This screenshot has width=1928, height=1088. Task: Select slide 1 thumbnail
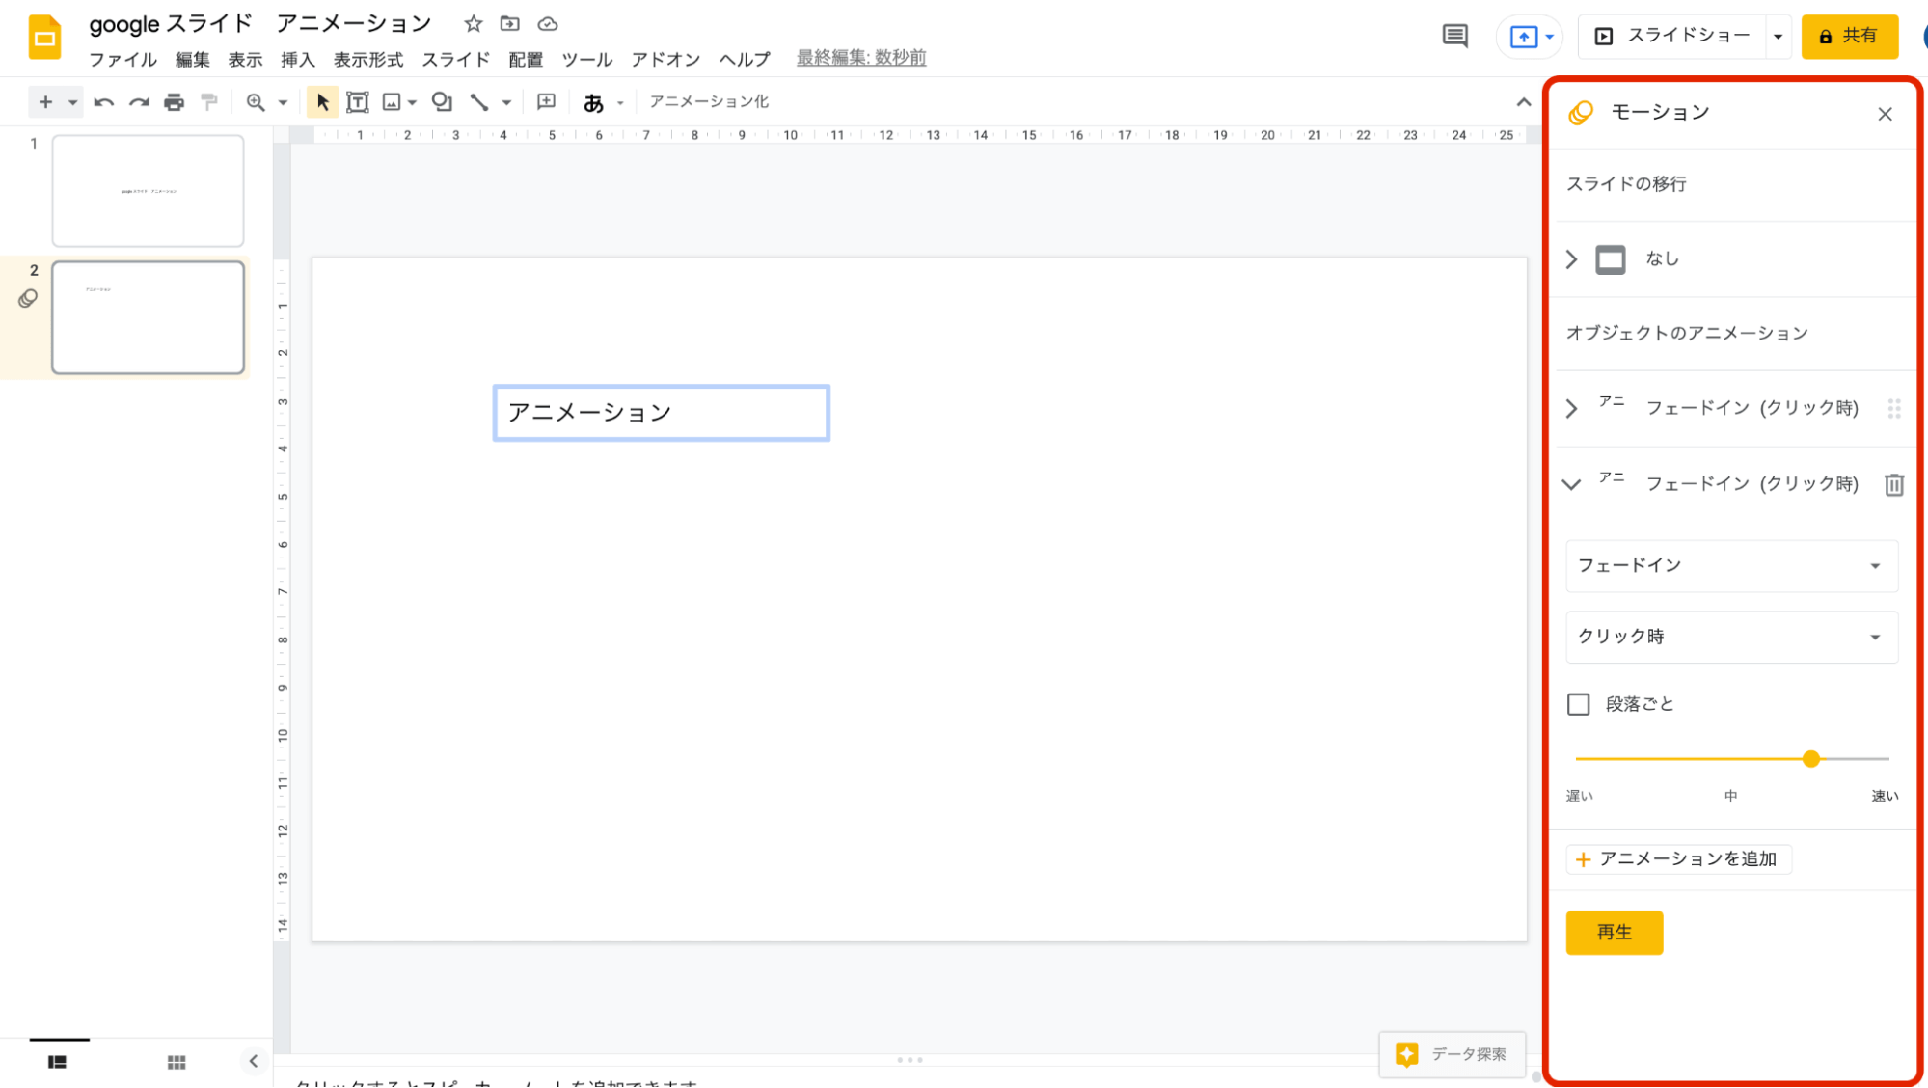pos(148,191)
